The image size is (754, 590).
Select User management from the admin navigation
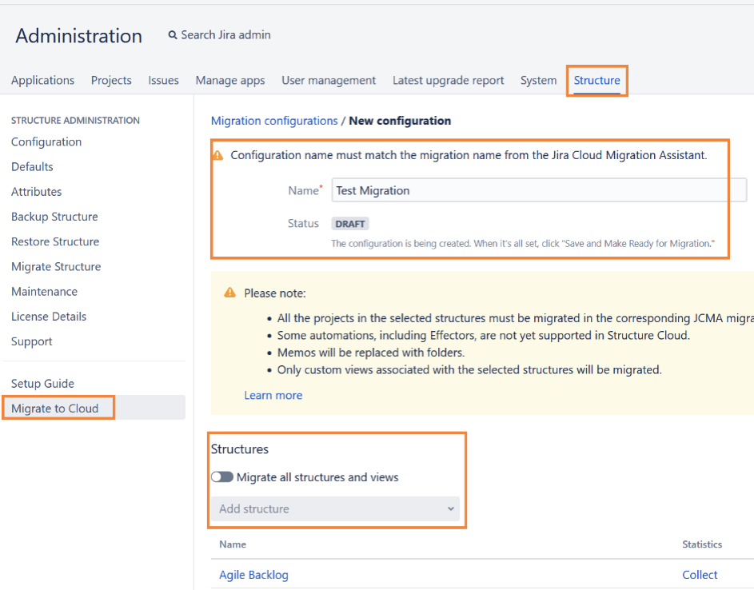329,80
